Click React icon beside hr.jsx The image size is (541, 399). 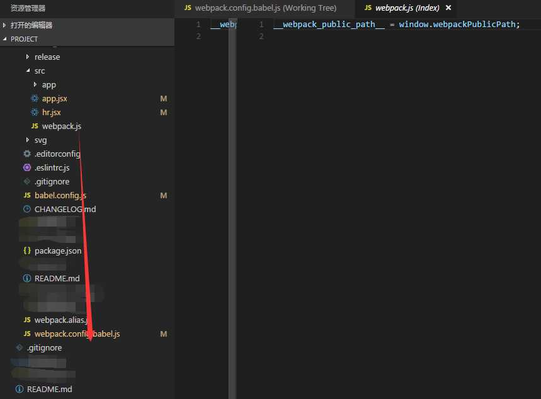(x=35, y=112)
